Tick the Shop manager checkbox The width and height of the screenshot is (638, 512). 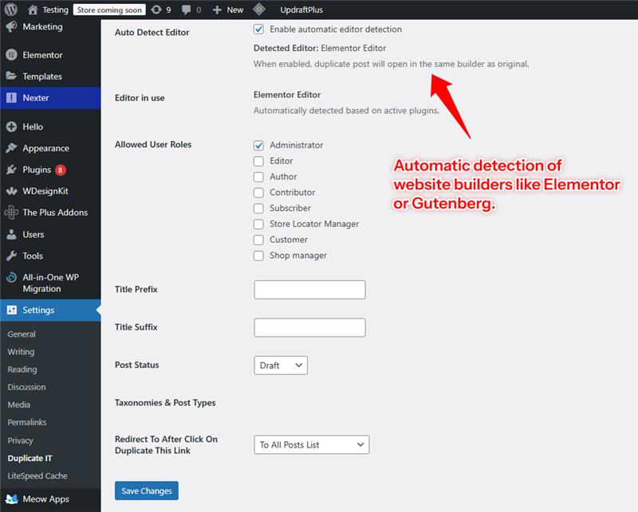tap(258, 256)
